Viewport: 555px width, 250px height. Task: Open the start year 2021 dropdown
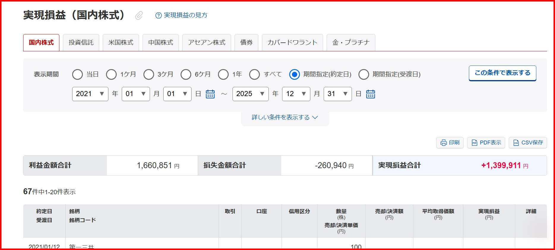[x=90, y=94]
